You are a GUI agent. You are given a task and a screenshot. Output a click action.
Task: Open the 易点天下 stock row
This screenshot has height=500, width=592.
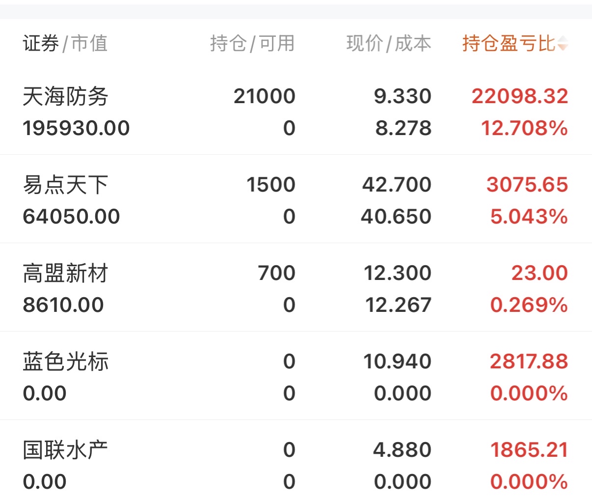[x=65, y=185]
